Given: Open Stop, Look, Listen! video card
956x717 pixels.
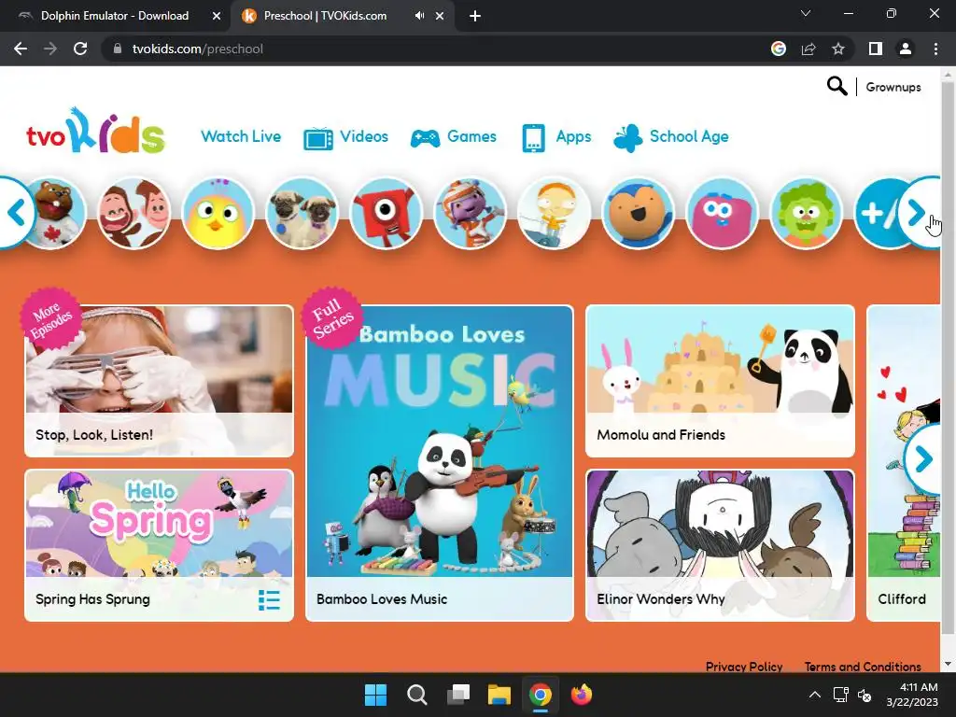Looking at the screenshot, I should (159, 381).
